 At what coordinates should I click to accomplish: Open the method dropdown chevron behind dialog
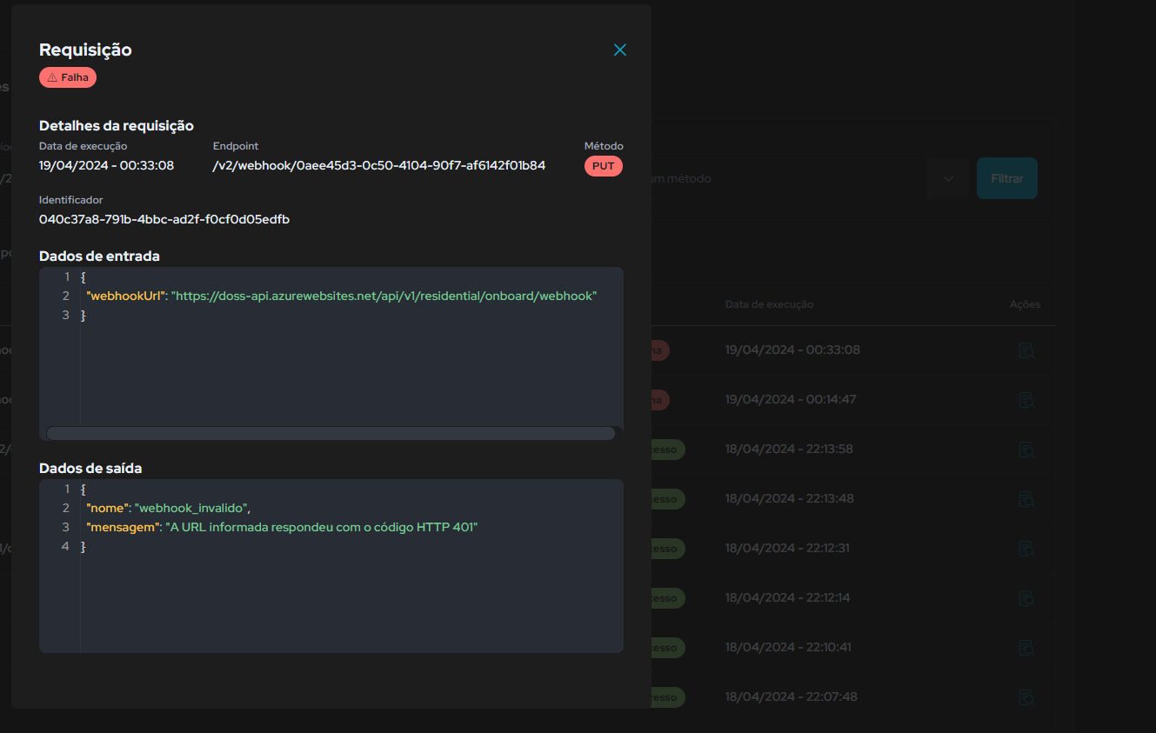point(948,178)
